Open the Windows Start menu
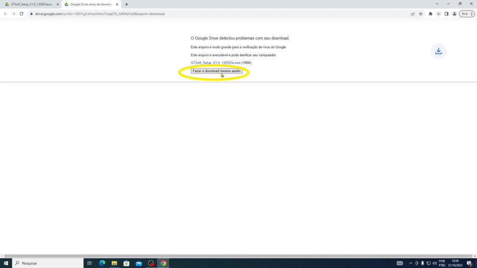 6,263
